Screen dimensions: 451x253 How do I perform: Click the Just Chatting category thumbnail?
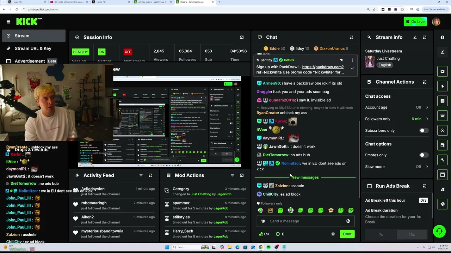(x=370, y=62)
